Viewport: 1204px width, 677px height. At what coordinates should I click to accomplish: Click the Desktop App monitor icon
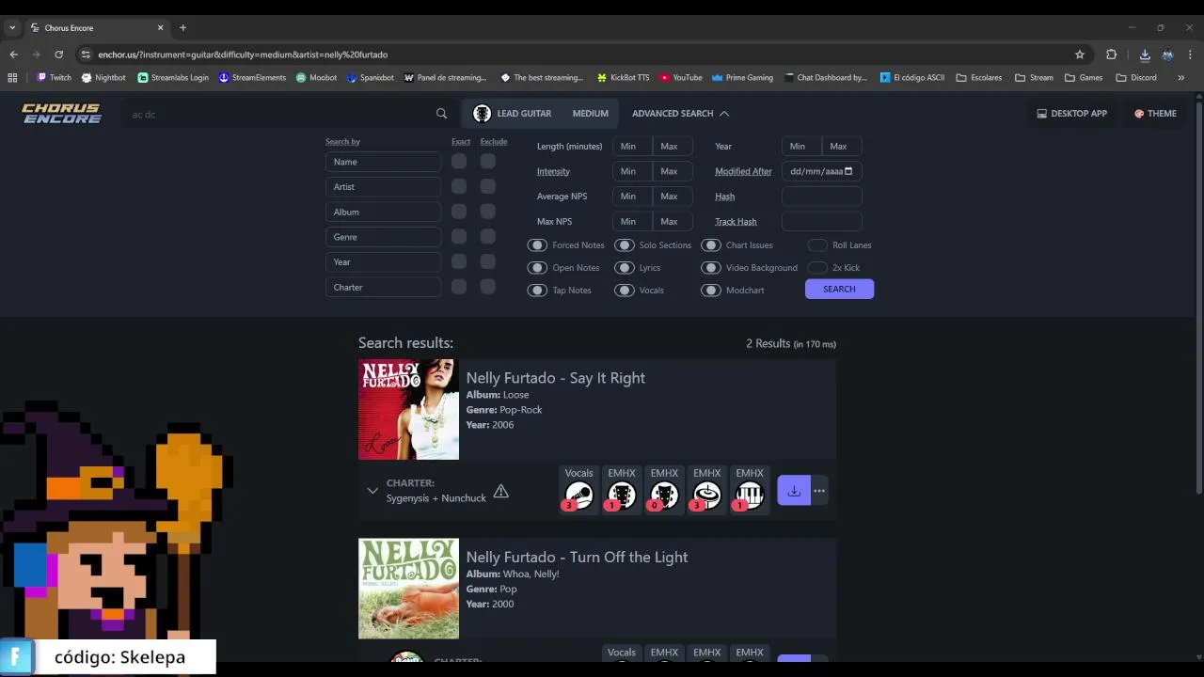[1041, 114]
